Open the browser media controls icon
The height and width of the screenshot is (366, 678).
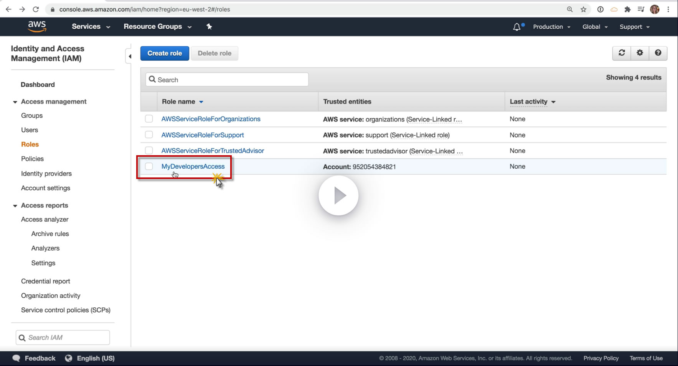coord(641,9)
